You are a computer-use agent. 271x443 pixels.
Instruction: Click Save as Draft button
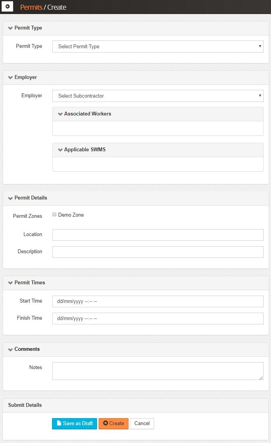[x=75, y=424]
